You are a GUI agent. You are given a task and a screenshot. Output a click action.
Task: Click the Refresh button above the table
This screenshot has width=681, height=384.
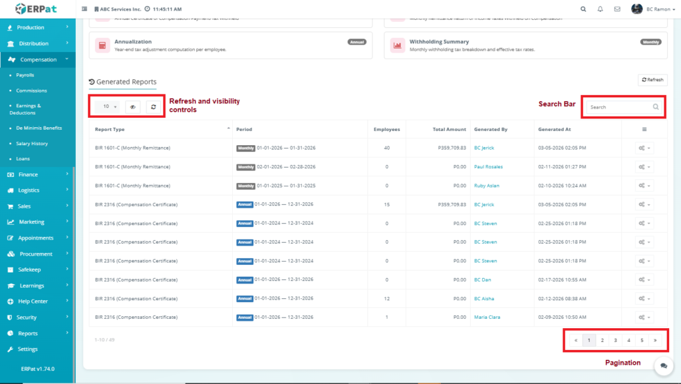652,80
